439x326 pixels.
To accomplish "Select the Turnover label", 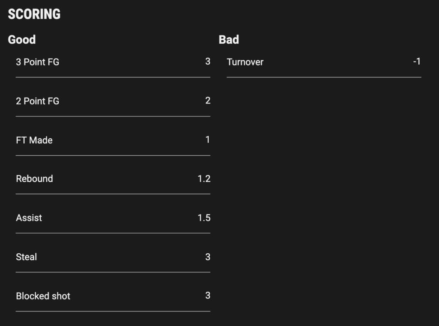I will [245, 62].
